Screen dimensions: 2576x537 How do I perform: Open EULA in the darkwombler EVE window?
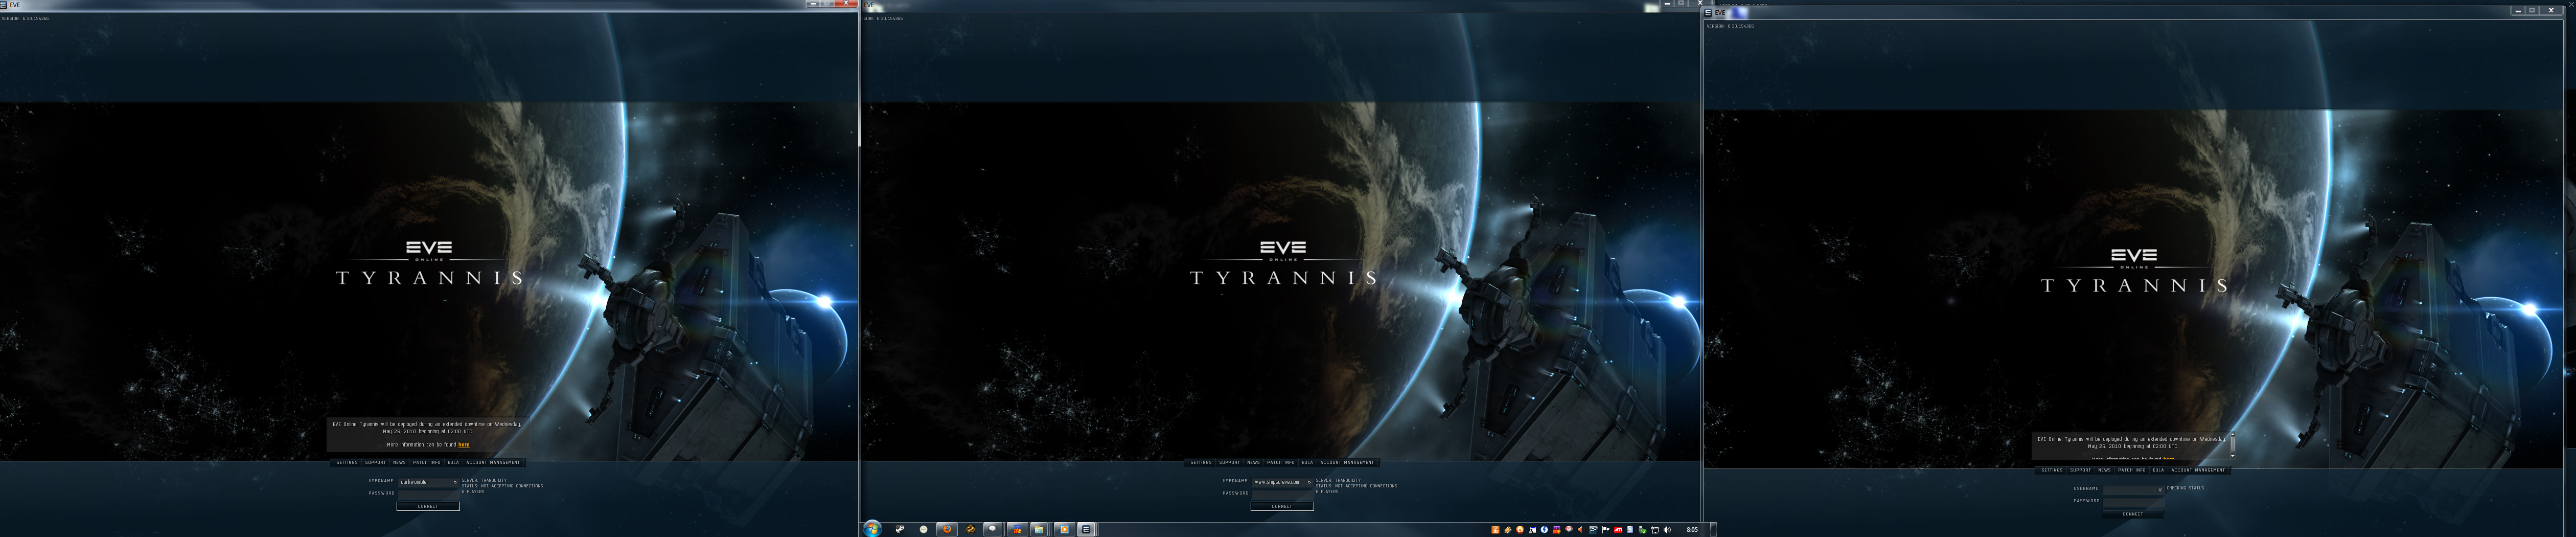pyautogui.click(x=453, y=462)
